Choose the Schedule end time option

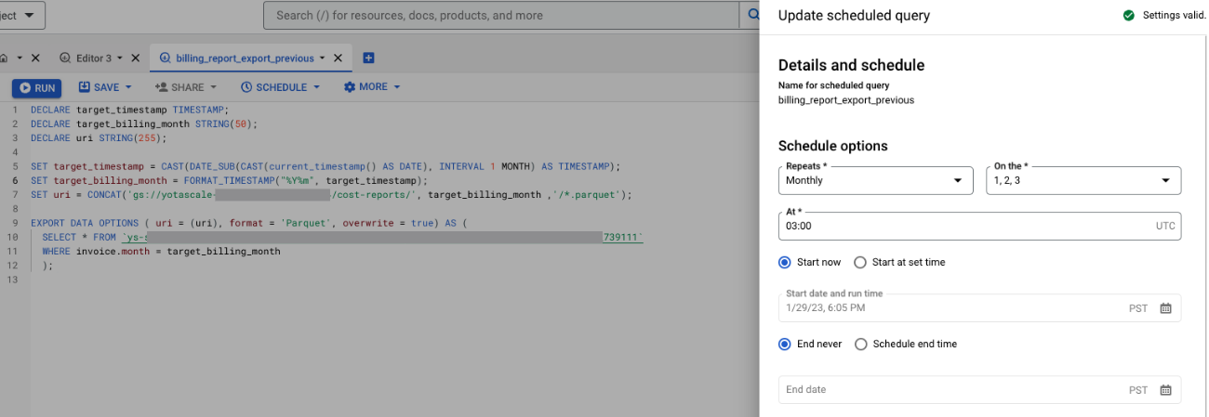pyautogui.click(x=860, y=345)
